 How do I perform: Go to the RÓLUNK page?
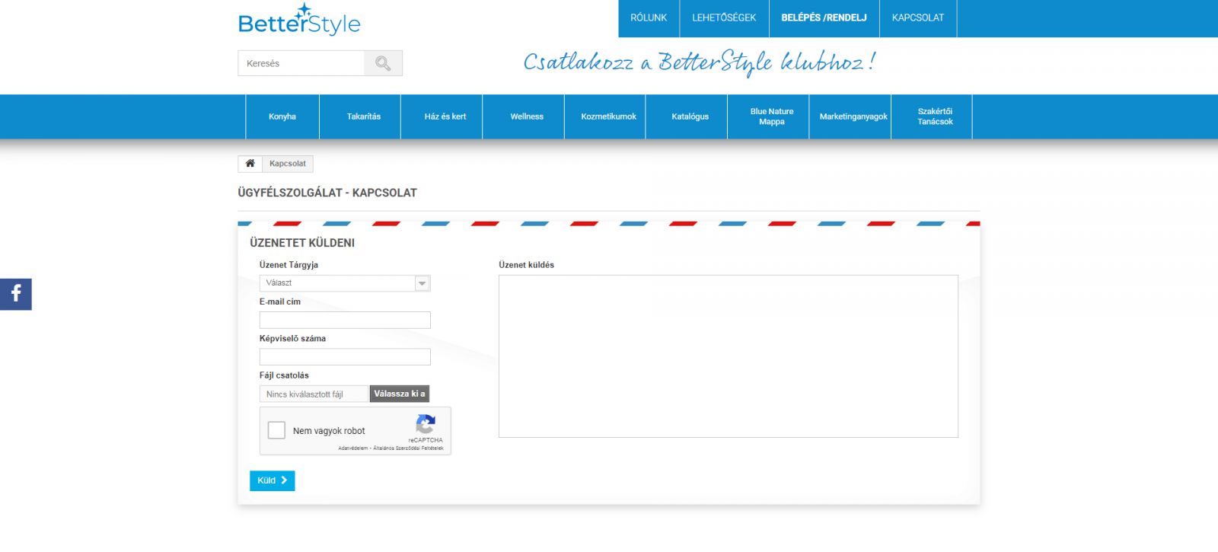[x=649, y=18]
